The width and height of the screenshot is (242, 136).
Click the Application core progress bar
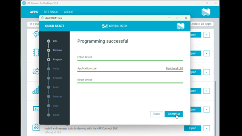(130, 71)
